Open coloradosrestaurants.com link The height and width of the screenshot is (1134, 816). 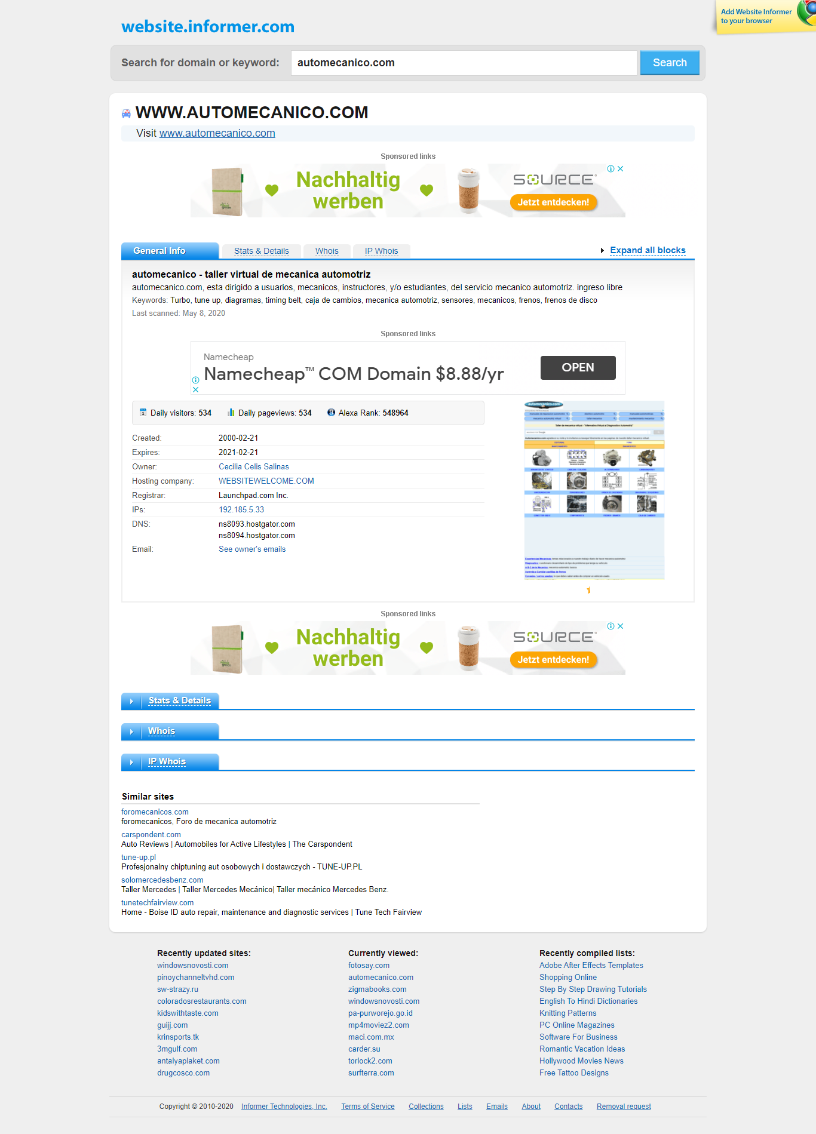click(x=202, y=1001)
